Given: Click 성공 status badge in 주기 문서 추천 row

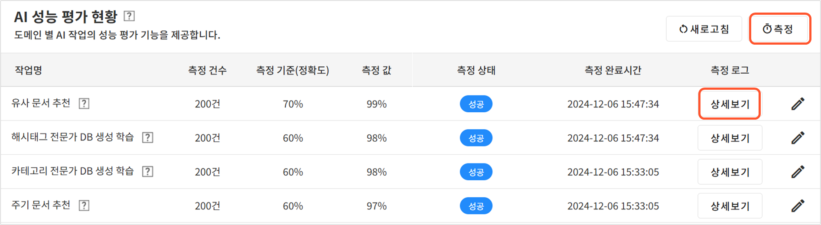Looking at the screenshot, I should coord(476,206).
